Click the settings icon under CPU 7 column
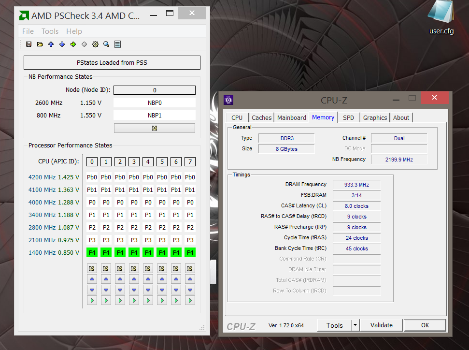 (190, 268)
